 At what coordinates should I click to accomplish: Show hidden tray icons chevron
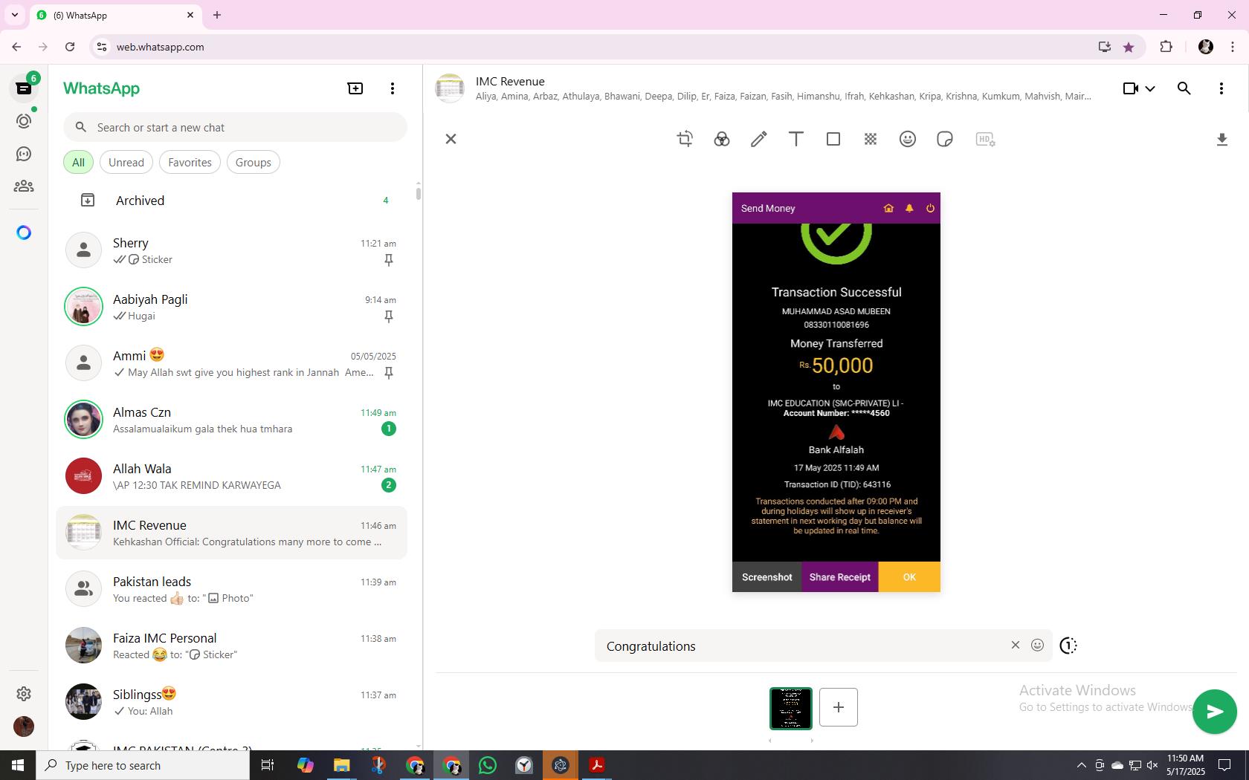click(1082, 765)
